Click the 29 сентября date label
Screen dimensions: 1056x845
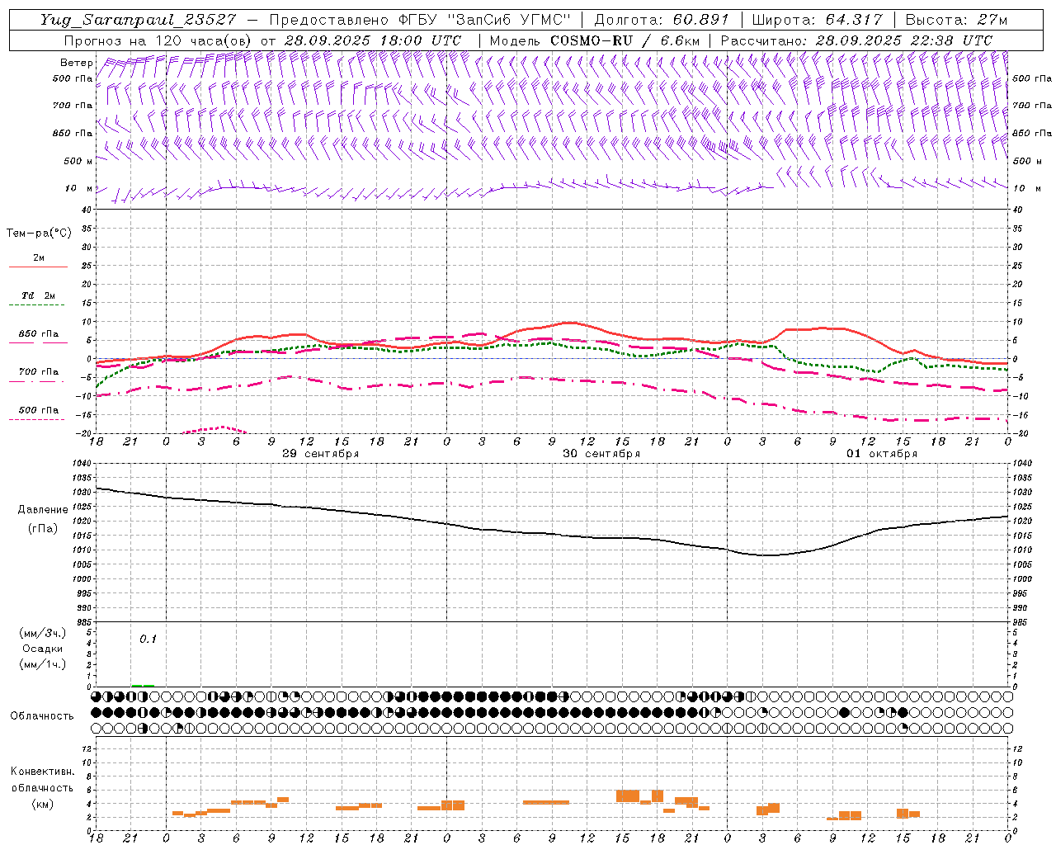pos(320,454)
